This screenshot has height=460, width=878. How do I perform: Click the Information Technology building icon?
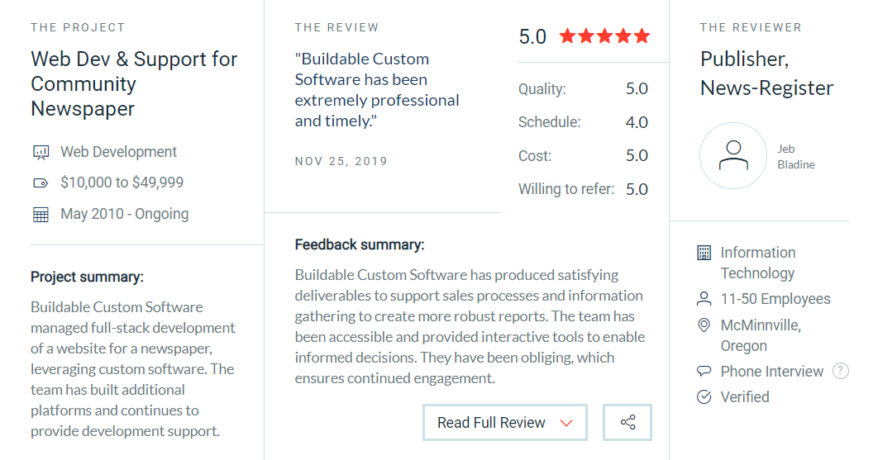[x=704, y=253]
